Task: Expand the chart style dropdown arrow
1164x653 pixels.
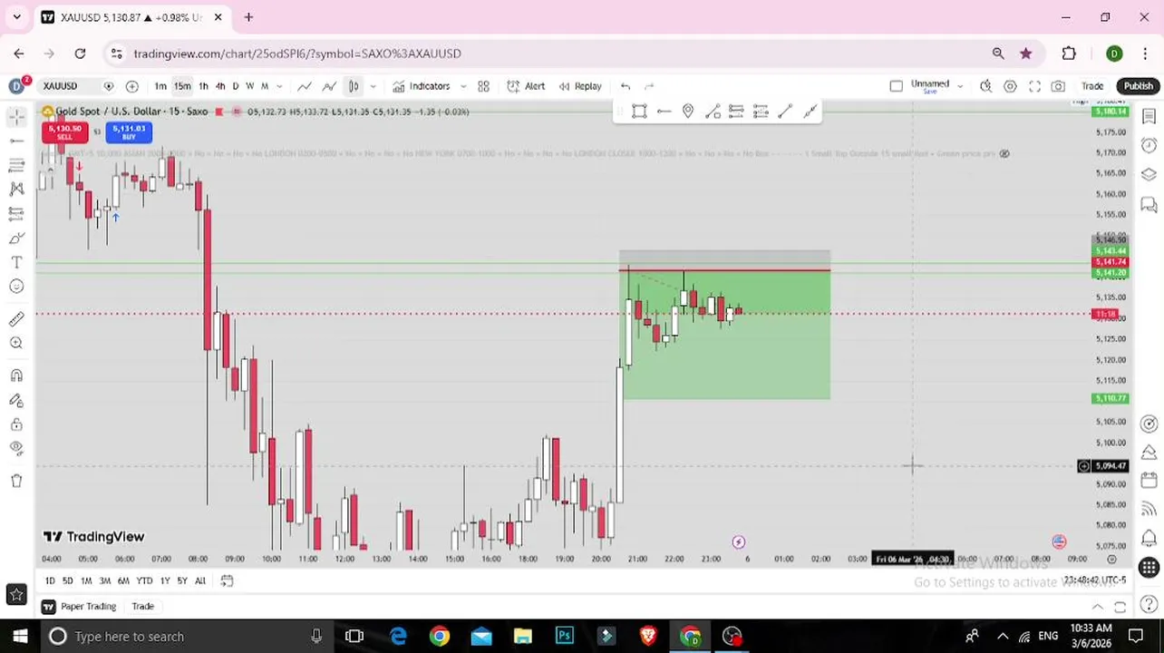Action: 373,86
